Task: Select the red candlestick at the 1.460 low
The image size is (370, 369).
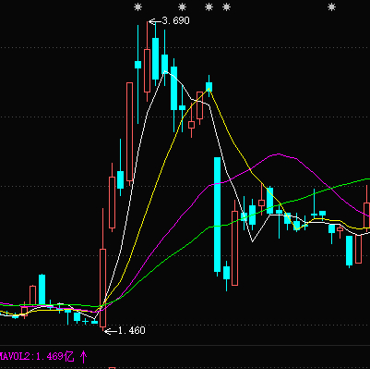Action: tap(102, 288)
